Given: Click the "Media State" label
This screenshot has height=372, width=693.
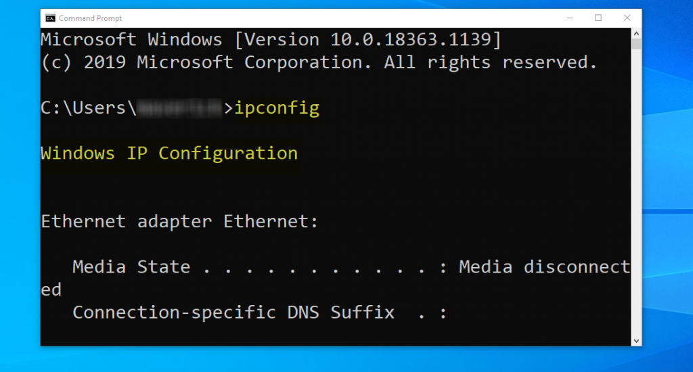Looking at the screenshot, I should [131, 267].
